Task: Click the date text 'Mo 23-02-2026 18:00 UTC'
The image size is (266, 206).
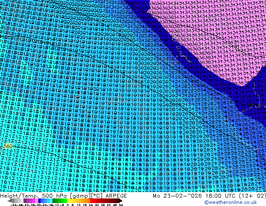Action: point(195,196)
